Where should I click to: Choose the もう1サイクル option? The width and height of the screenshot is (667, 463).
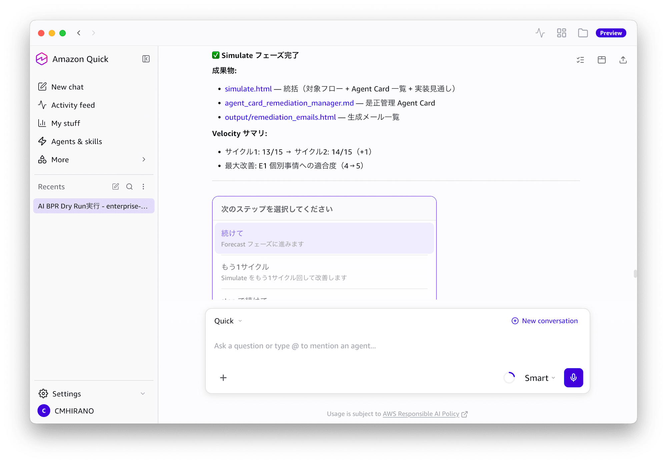point(324,272)
